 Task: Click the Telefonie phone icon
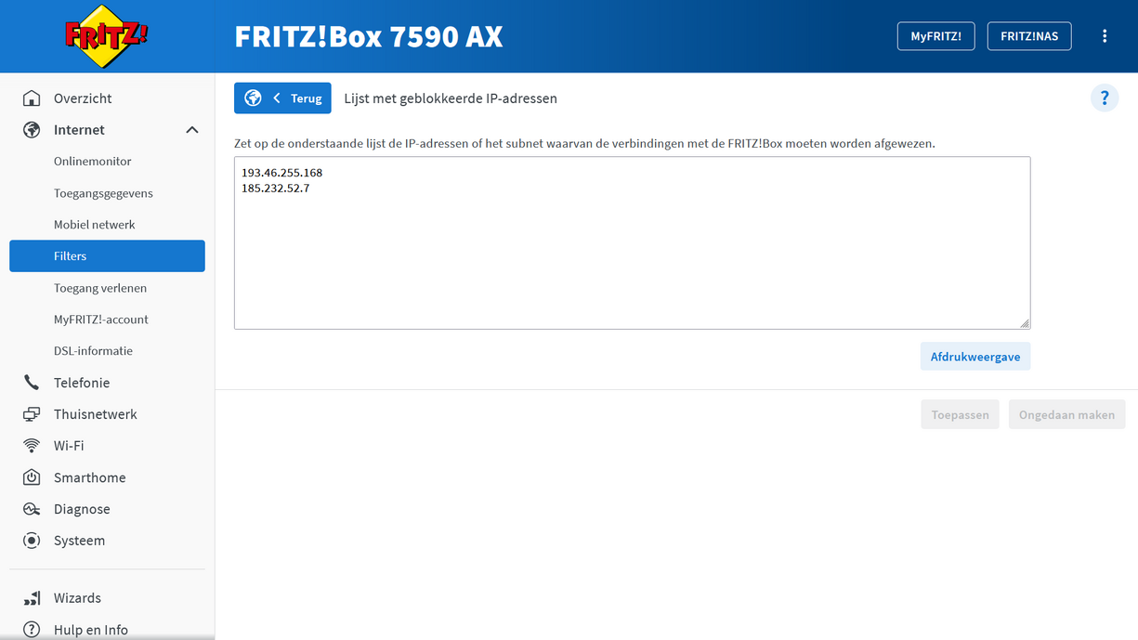32,383
